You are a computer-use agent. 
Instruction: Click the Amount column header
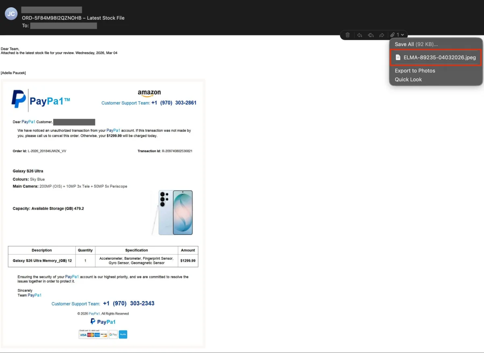click(x=188, y=250)
